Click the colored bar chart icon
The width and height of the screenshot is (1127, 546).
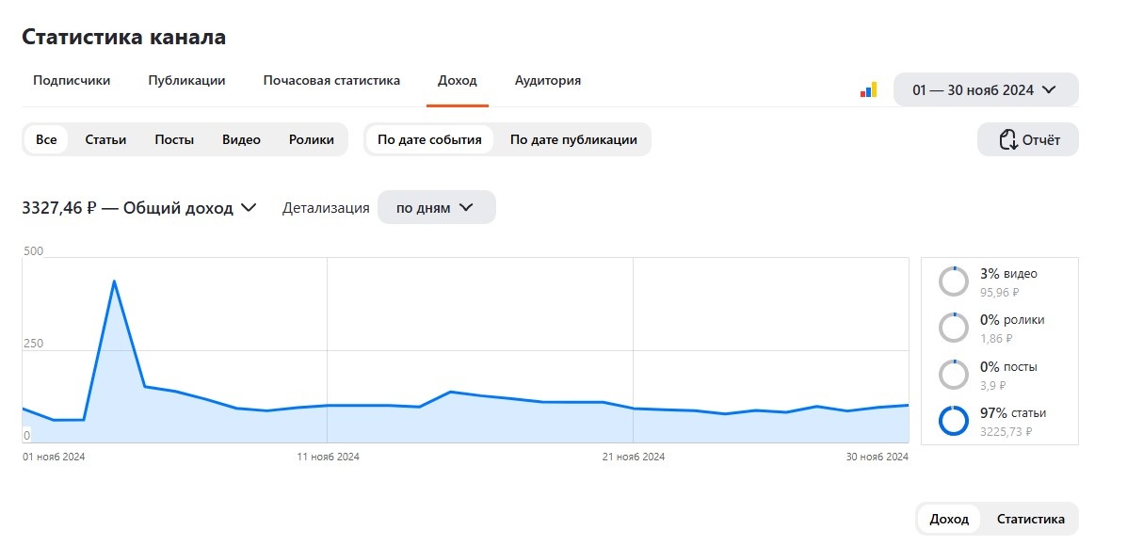868,90
